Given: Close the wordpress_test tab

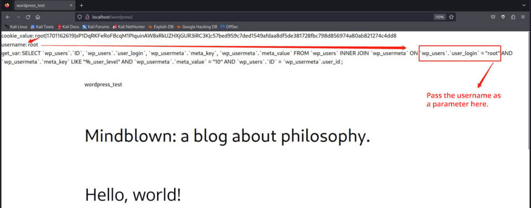Looking at the screenshot, I should coord(72,5).
